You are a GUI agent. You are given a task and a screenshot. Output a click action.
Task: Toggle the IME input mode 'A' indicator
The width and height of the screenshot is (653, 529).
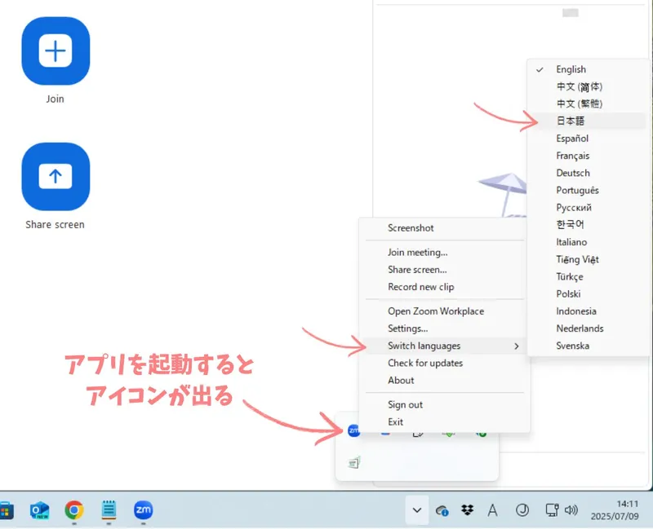pyautogui.click(x=493, y=510)
